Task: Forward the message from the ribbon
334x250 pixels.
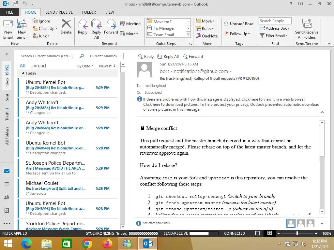Action: click(111, 27)
